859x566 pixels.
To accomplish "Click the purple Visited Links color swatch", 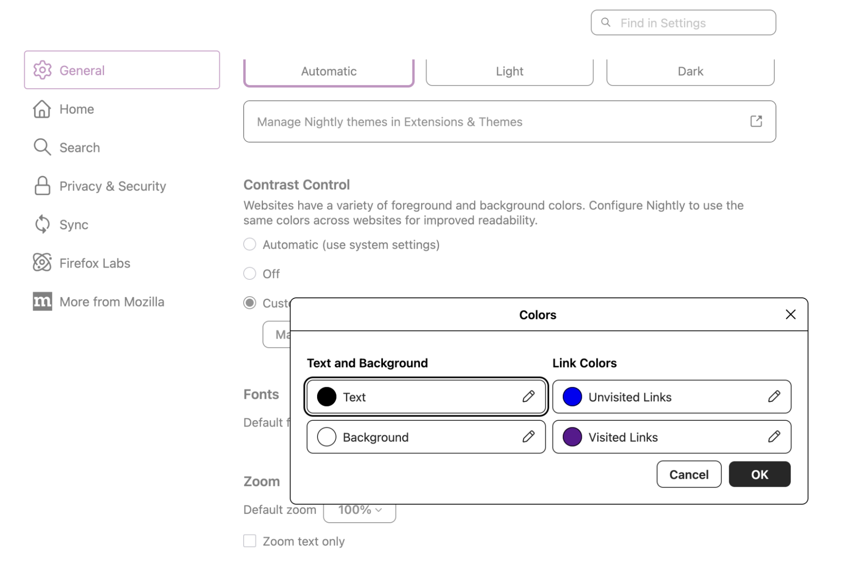I will click(572, 437).
